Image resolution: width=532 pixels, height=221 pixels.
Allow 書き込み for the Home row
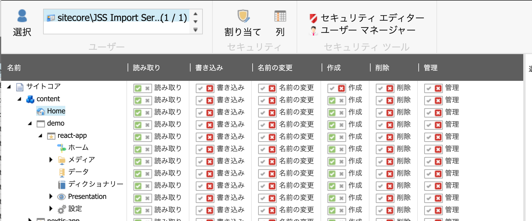pyautogui.click(x=200, y=113)
